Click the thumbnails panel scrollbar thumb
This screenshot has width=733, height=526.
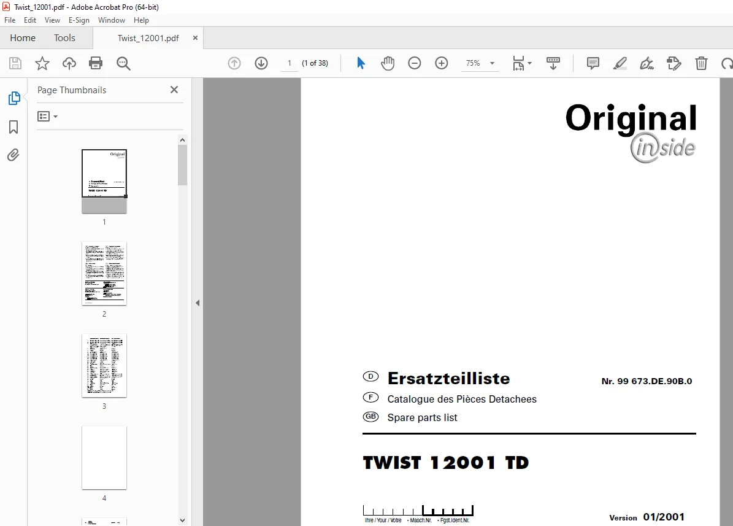pyautogui.click(x=182, y=165)
